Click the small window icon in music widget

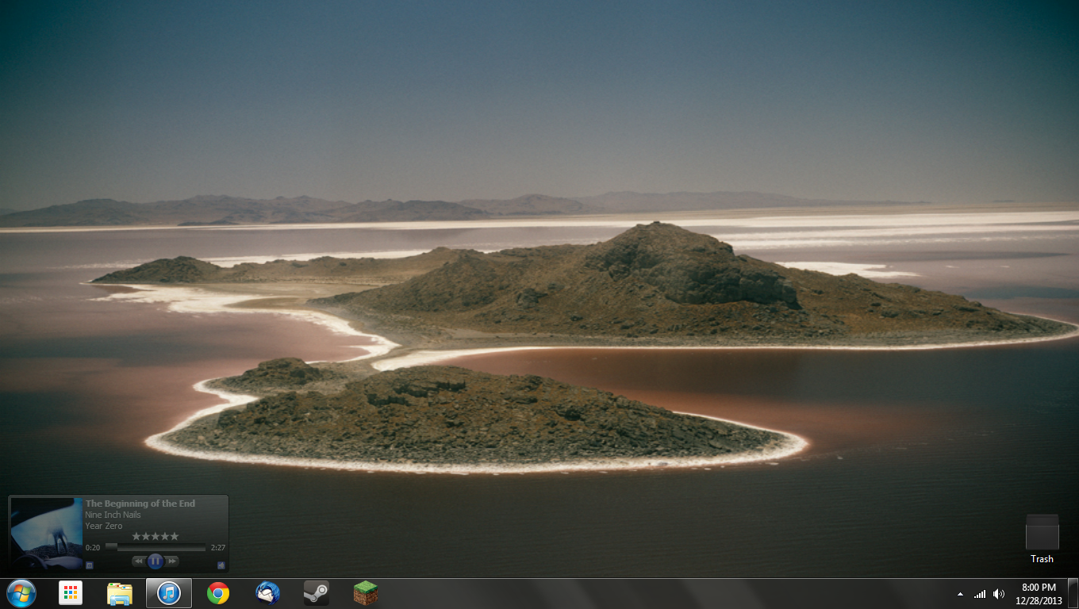tap(89, 565)
